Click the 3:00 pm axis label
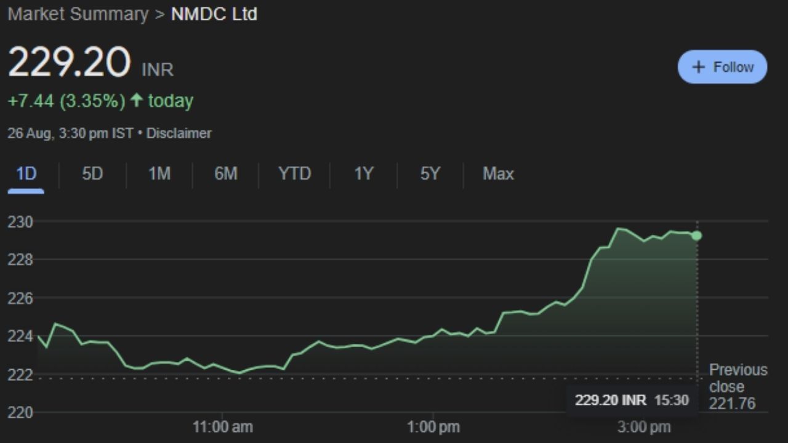The width and height of the screenshot is (788, 443). coord(644,426)
